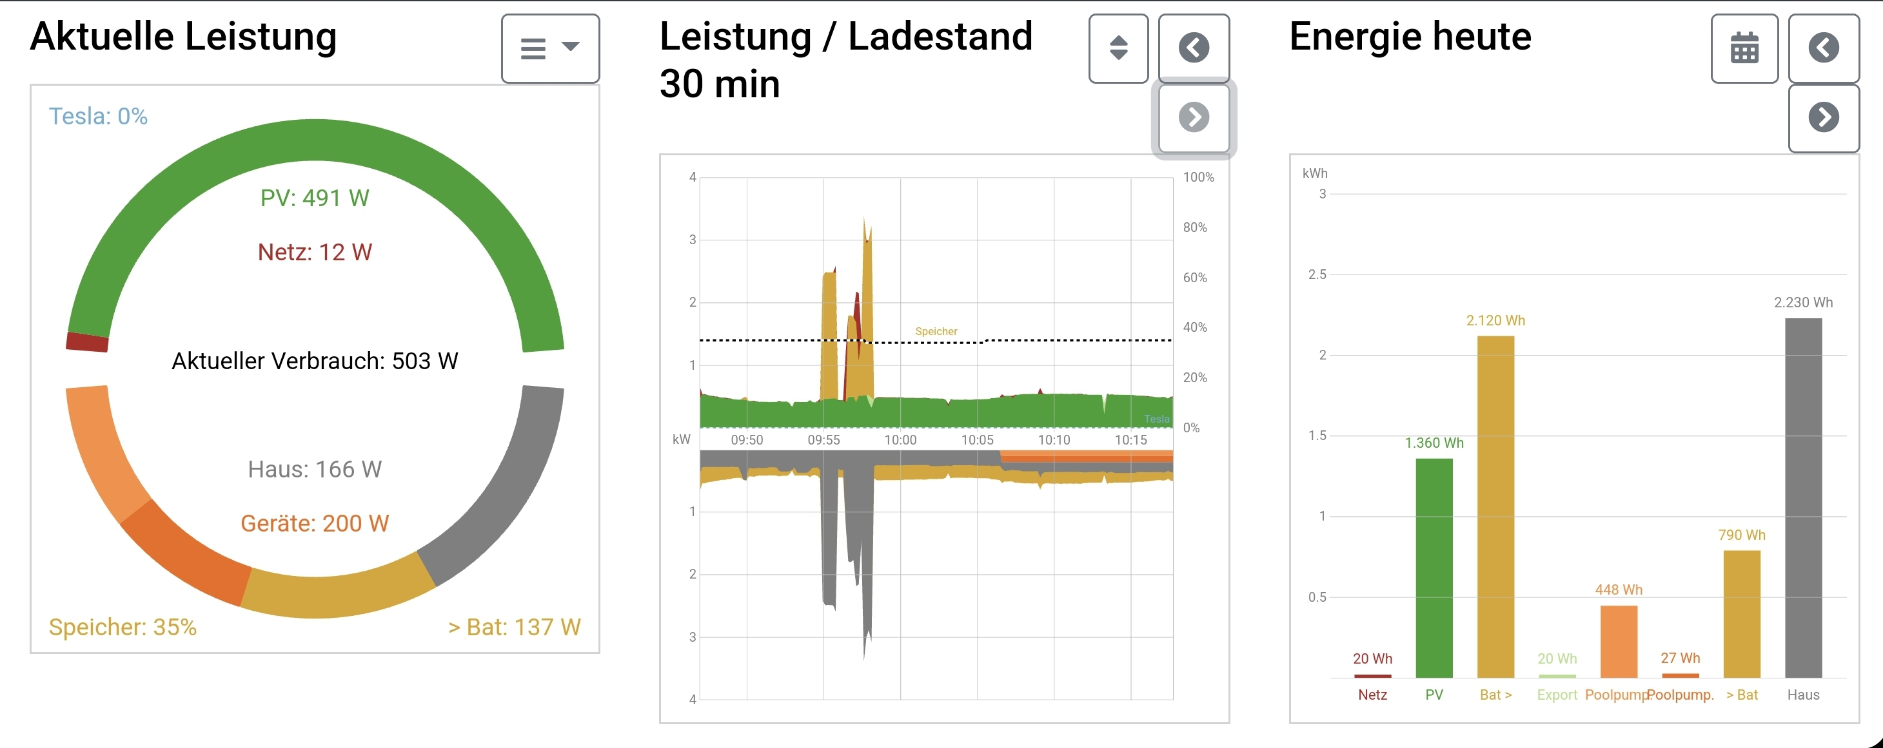
Task: Go to next day in Energie heute
Action: (1823, 117)
